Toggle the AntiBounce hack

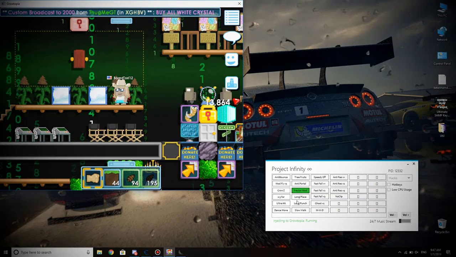coord(281,177)
